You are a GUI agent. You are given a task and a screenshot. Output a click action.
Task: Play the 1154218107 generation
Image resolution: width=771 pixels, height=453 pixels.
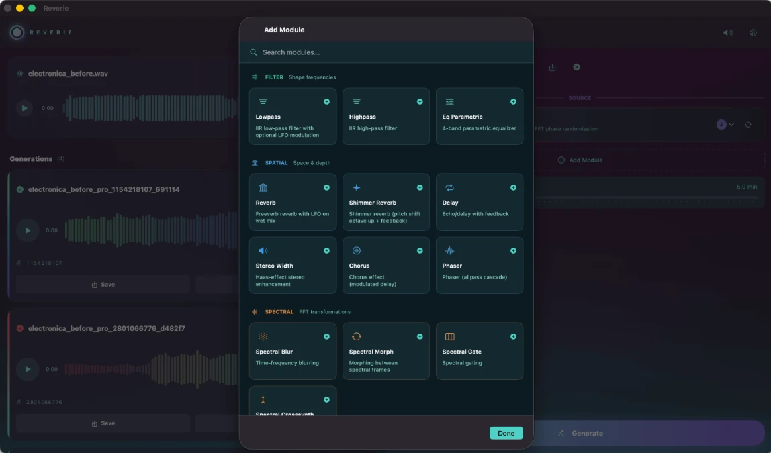click(x=28, y=230)
